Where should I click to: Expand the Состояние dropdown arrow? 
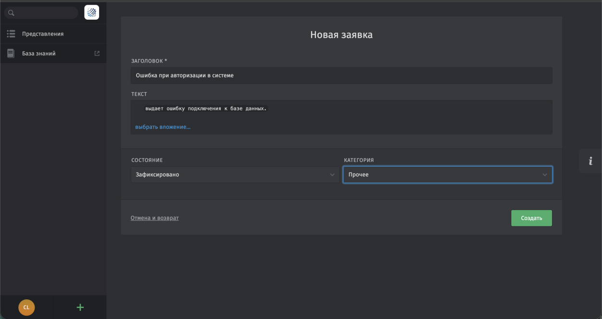pyautogui.click(x=332, y=175)
